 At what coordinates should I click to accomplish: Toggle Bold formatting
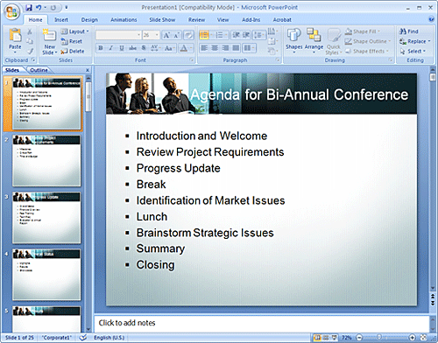pos(101,48)
